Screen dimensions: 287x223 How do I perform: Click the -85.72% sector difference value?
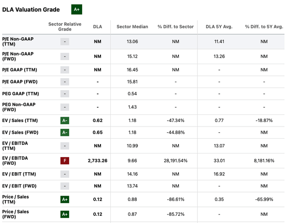[x=175, y=214]
